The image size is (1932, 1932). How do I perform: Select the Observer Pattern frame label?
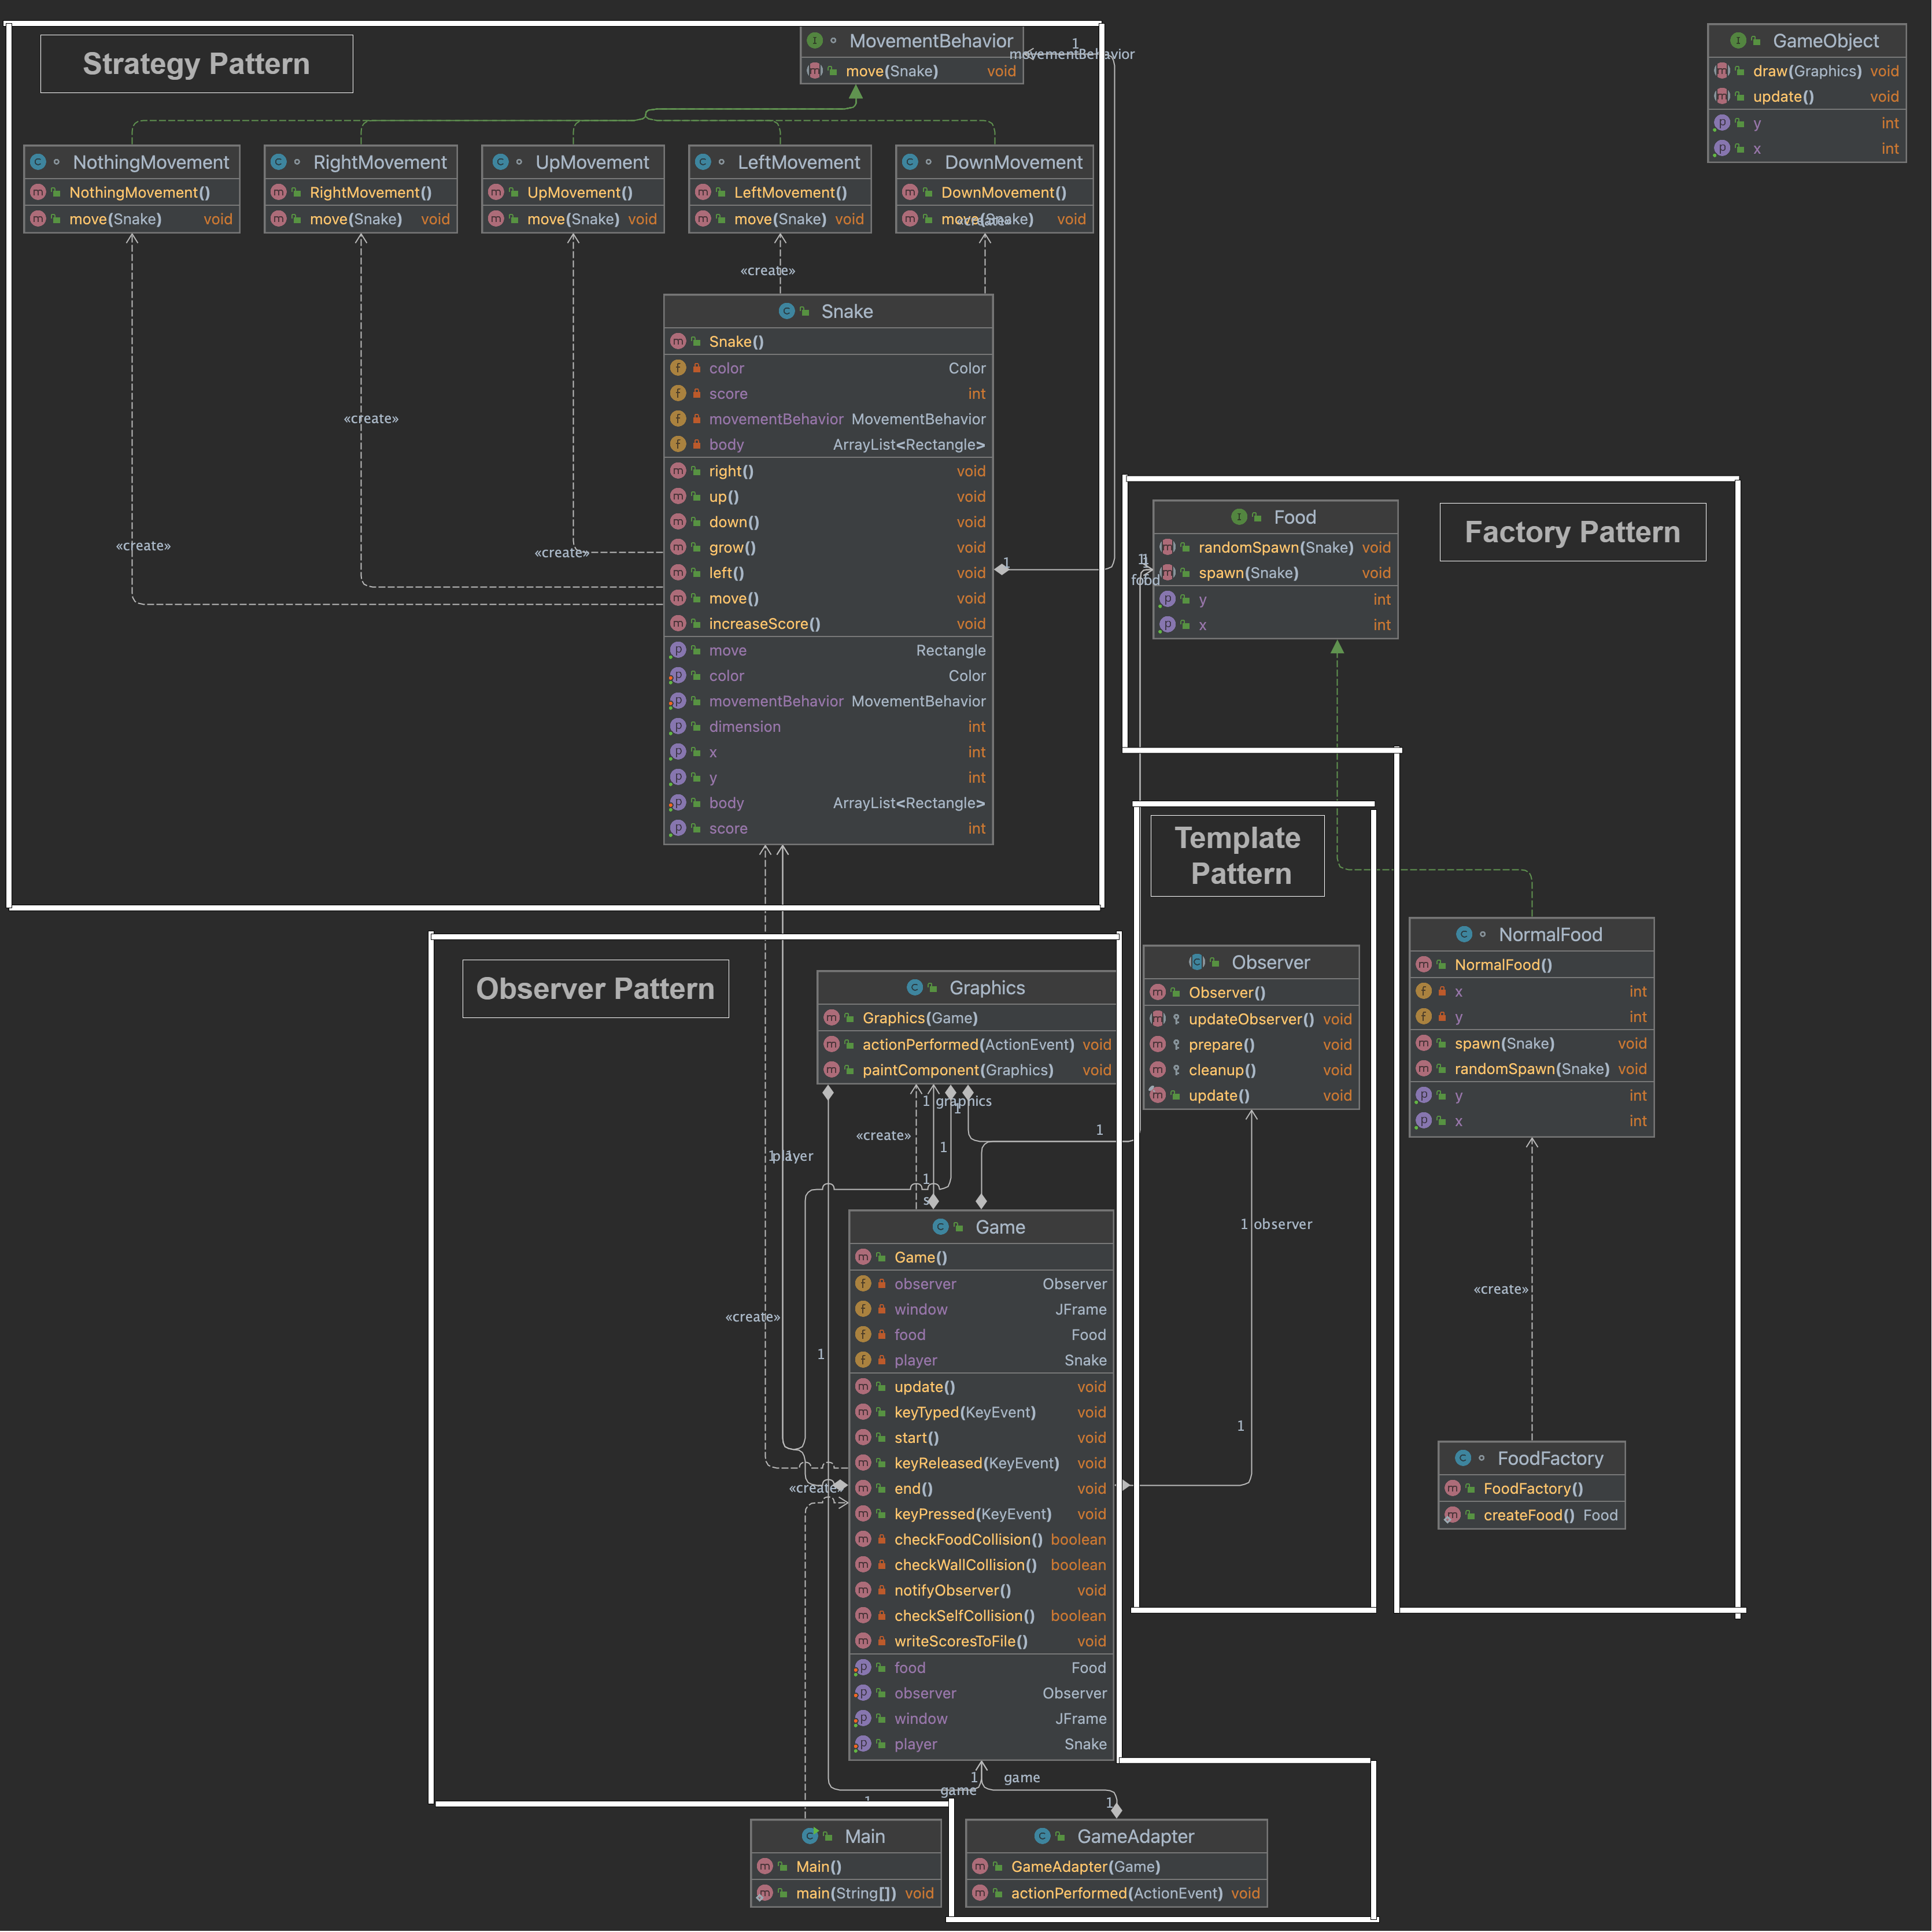point(595,988)
